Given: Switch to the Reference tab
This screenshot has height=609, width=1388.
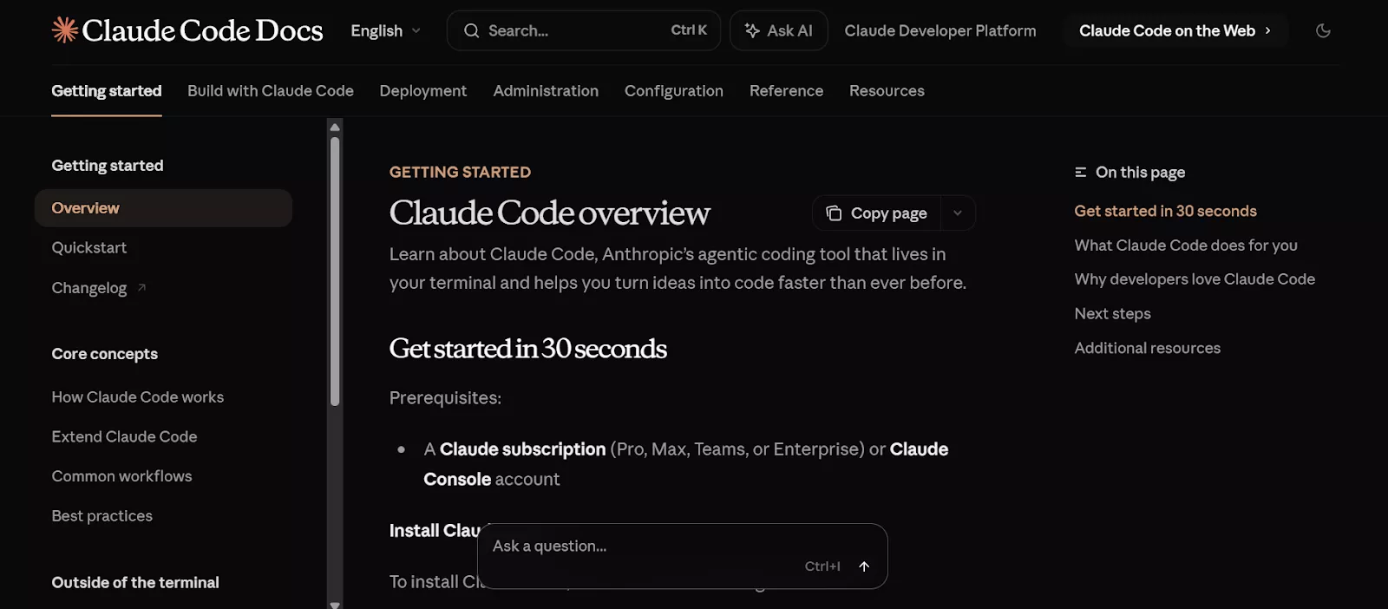Looking at the screenshot, I should [785, 90].
